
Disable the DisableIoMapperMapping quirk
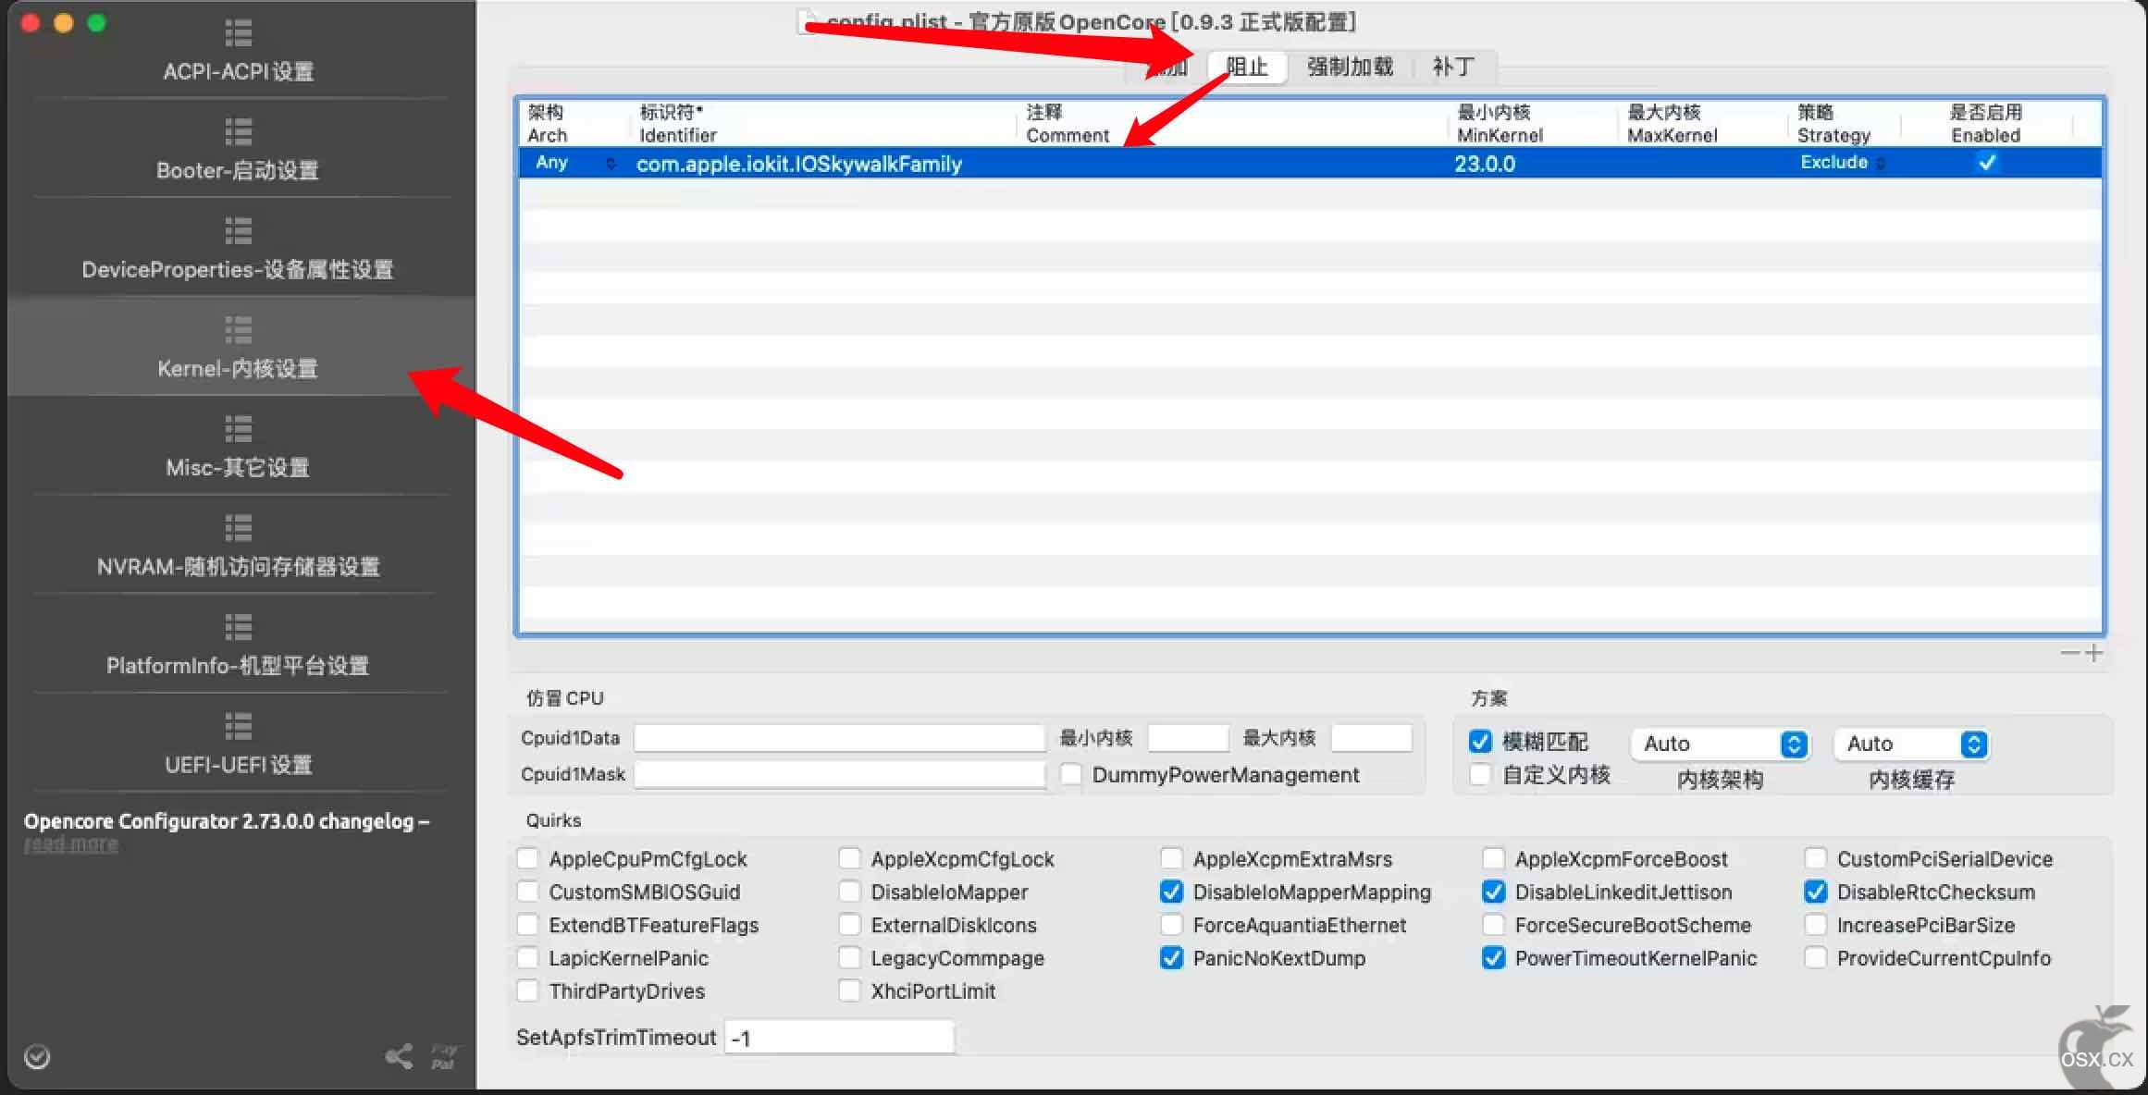pyautogui.click(x=1171, y=892)
